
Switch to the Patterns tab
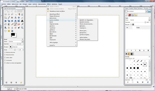click(x=129, y=54)
